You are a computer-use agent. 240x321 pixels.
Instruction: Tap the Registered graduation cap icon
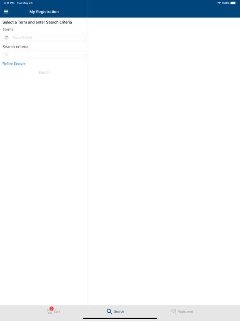click(173, 311)
